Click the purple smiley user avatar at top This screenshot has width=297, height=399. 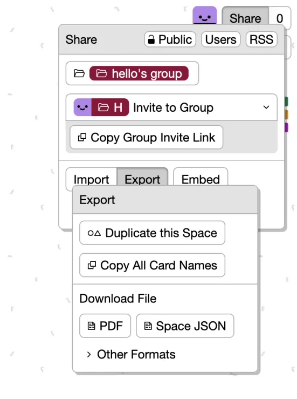(x=204, y=16)
